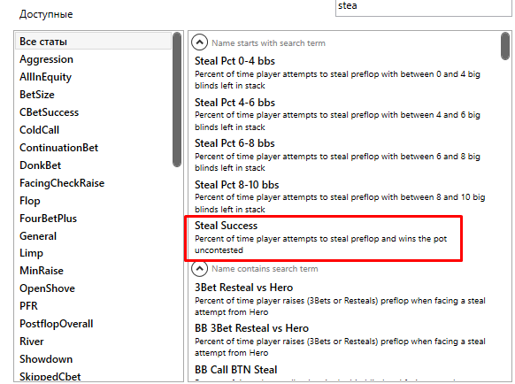The image size is (515, 384).
Task: Select the FacingCheckRaise category
Action: click(62, 183)
